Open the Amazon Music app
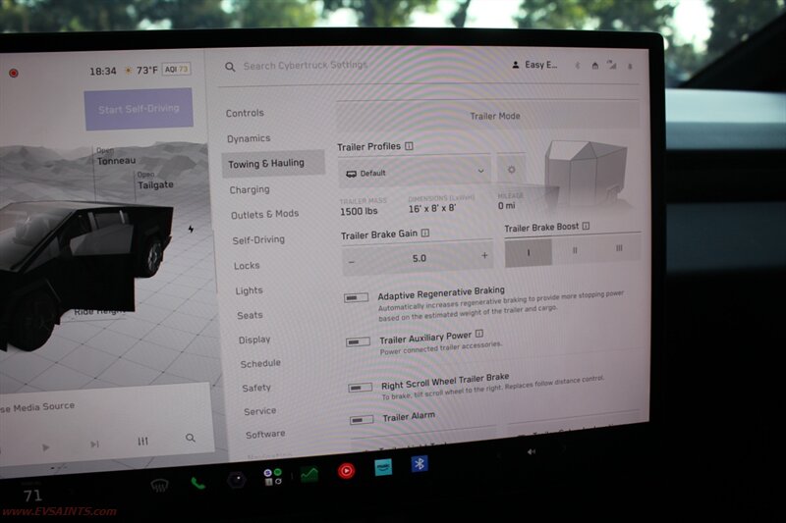The width and height of the screenshot is (786, 523). pyautogui.click(x=383, y=467)
